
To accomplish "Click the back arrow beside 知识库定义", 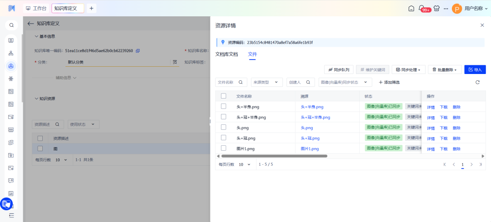I will pos(30,24).
